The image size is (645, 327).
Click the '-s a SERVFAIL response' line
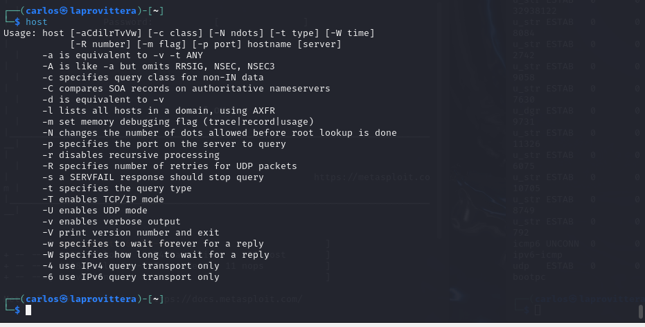pos(153,177)
